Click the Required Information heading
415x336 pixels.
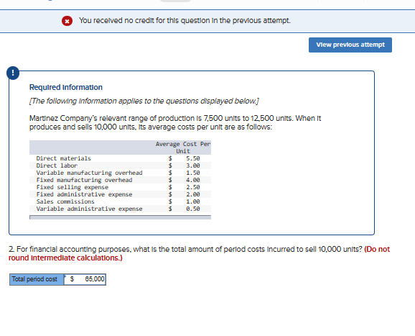pyautogui.click(x=65, y=87)
